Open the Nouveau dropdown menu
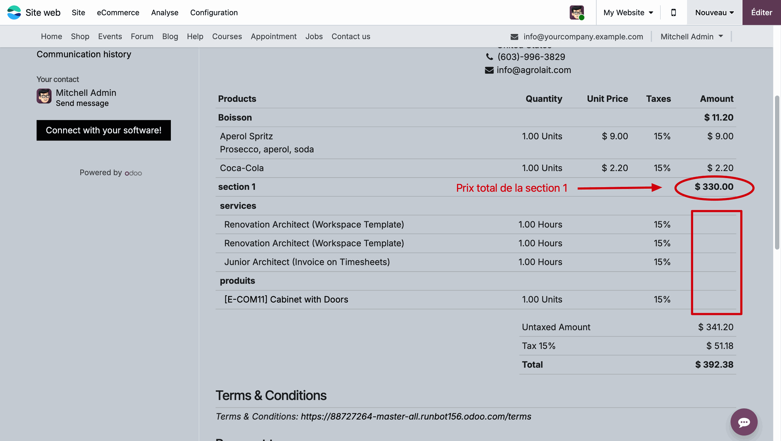This screenshot has height=441, width=781. pyautogui.click(x=714, y=13)
